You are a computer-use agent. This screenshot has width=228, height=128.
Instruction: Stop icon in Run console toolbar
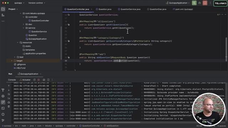point(38,80)
